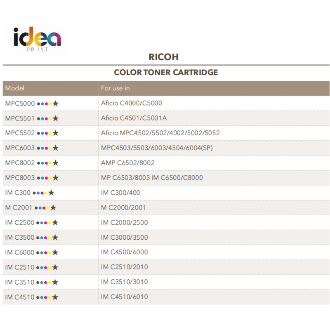Click the star icon beside IM C300
Image resolution: width=330 pixels, height=330 pixels.
click(51, 193)
